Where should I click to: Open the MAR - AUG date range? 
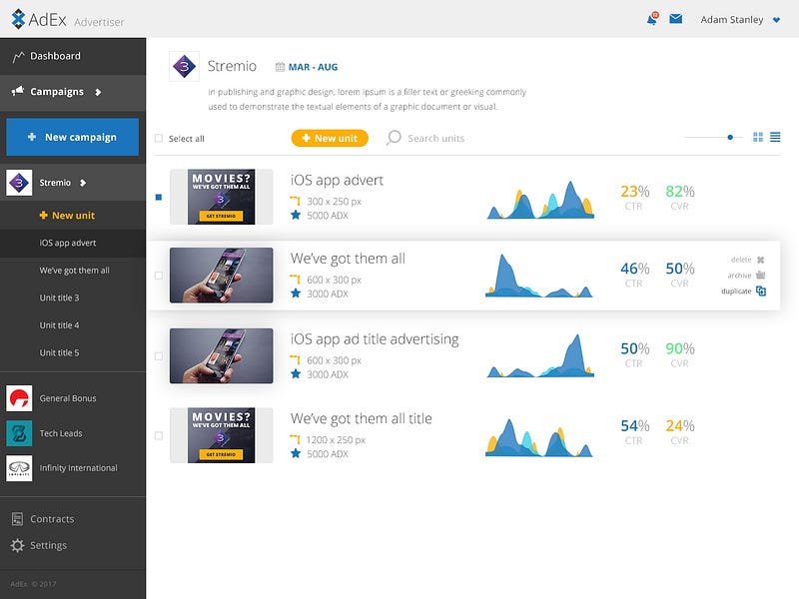313,67
